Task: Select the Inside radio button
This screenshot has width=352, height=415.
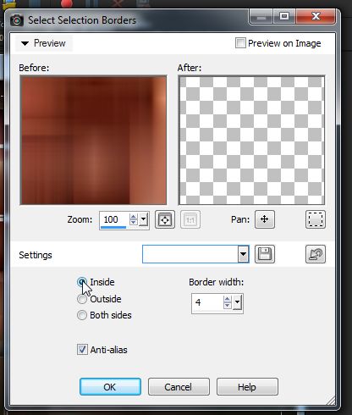Action: 82,282
